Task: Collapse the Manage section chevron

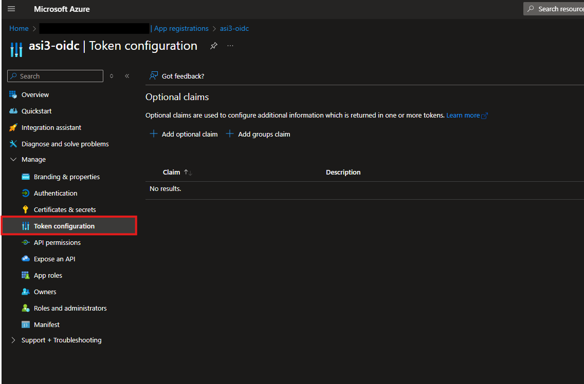Action: point(13,159)
